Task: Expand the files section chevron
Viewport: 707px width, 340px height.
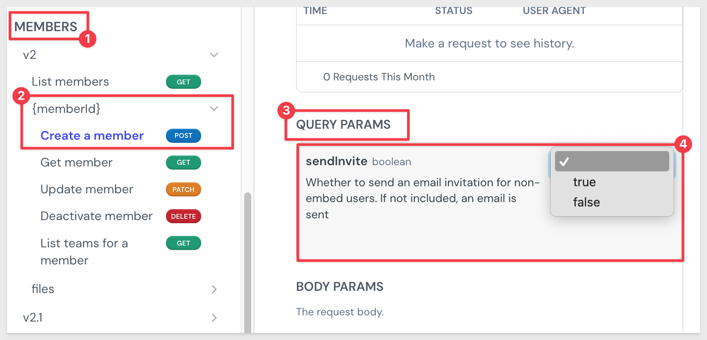Action: tap(214, 289)
